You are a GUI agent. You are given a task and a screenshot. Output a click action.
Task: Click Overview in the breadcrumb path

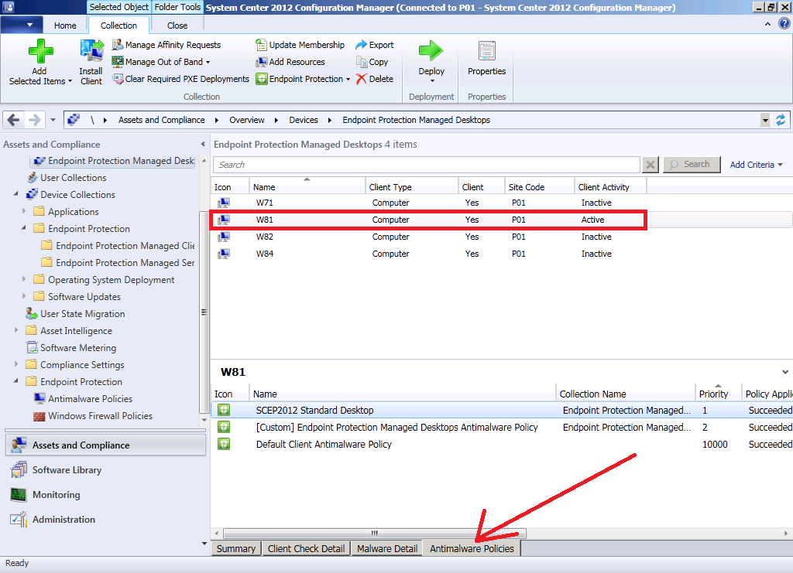[247, 120]
